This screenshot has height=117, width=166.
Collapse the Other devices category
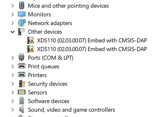[x=12, y=32]
